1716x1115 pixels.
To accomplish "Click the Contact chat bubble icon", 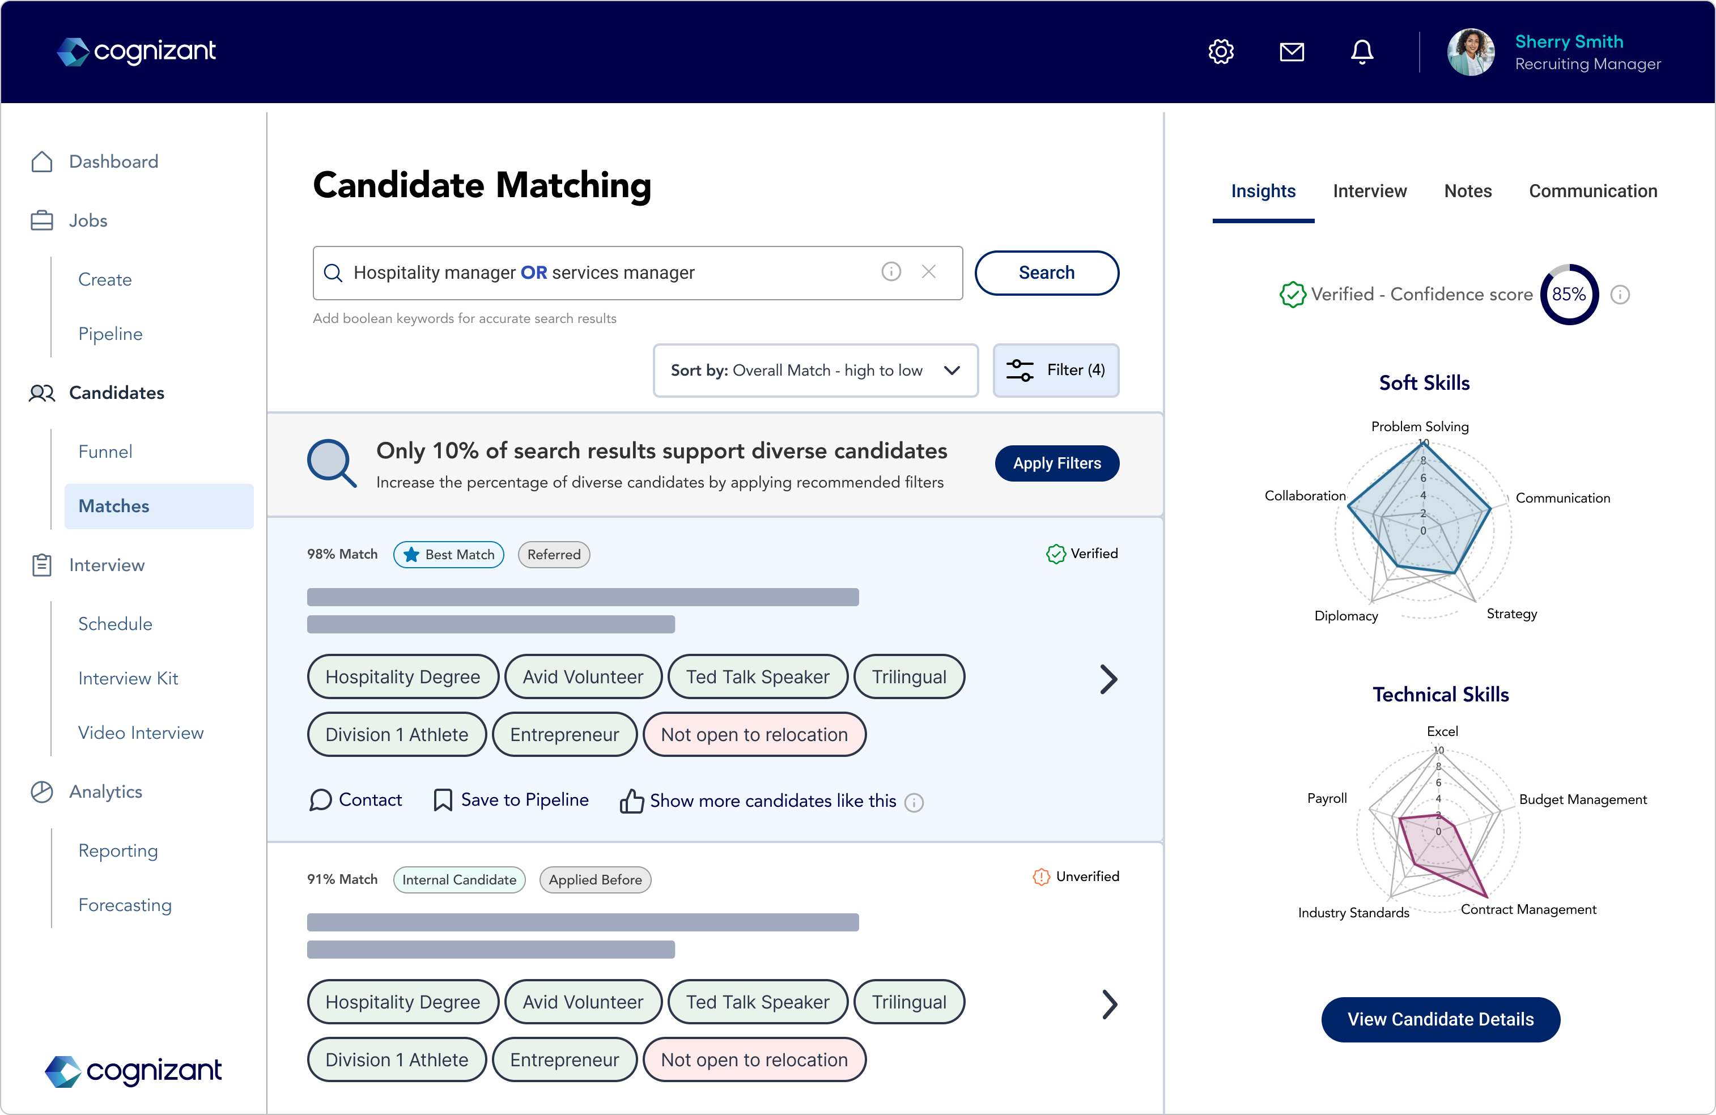I will point(320,800).
